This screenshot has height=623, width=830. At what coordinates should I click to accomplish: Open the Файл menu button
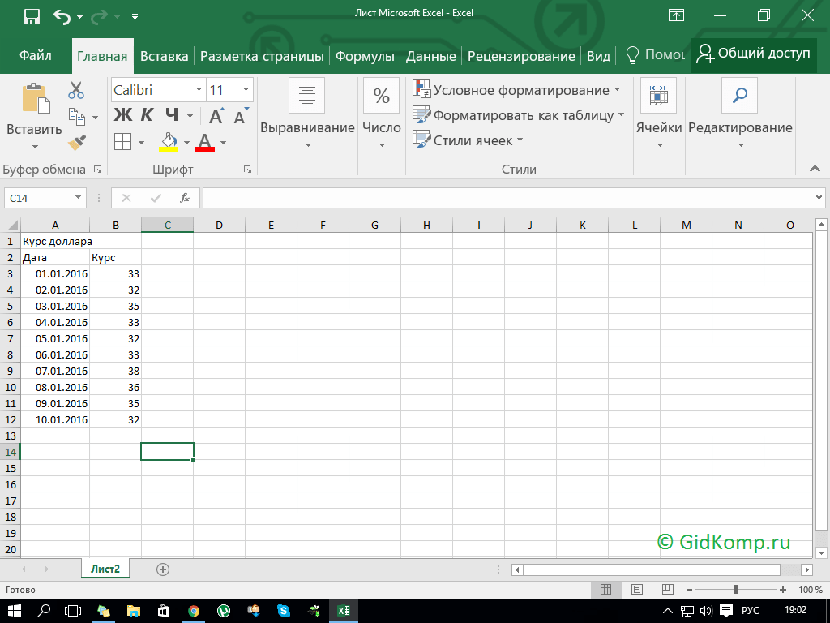pyautogui.click(x=36, y=56)
